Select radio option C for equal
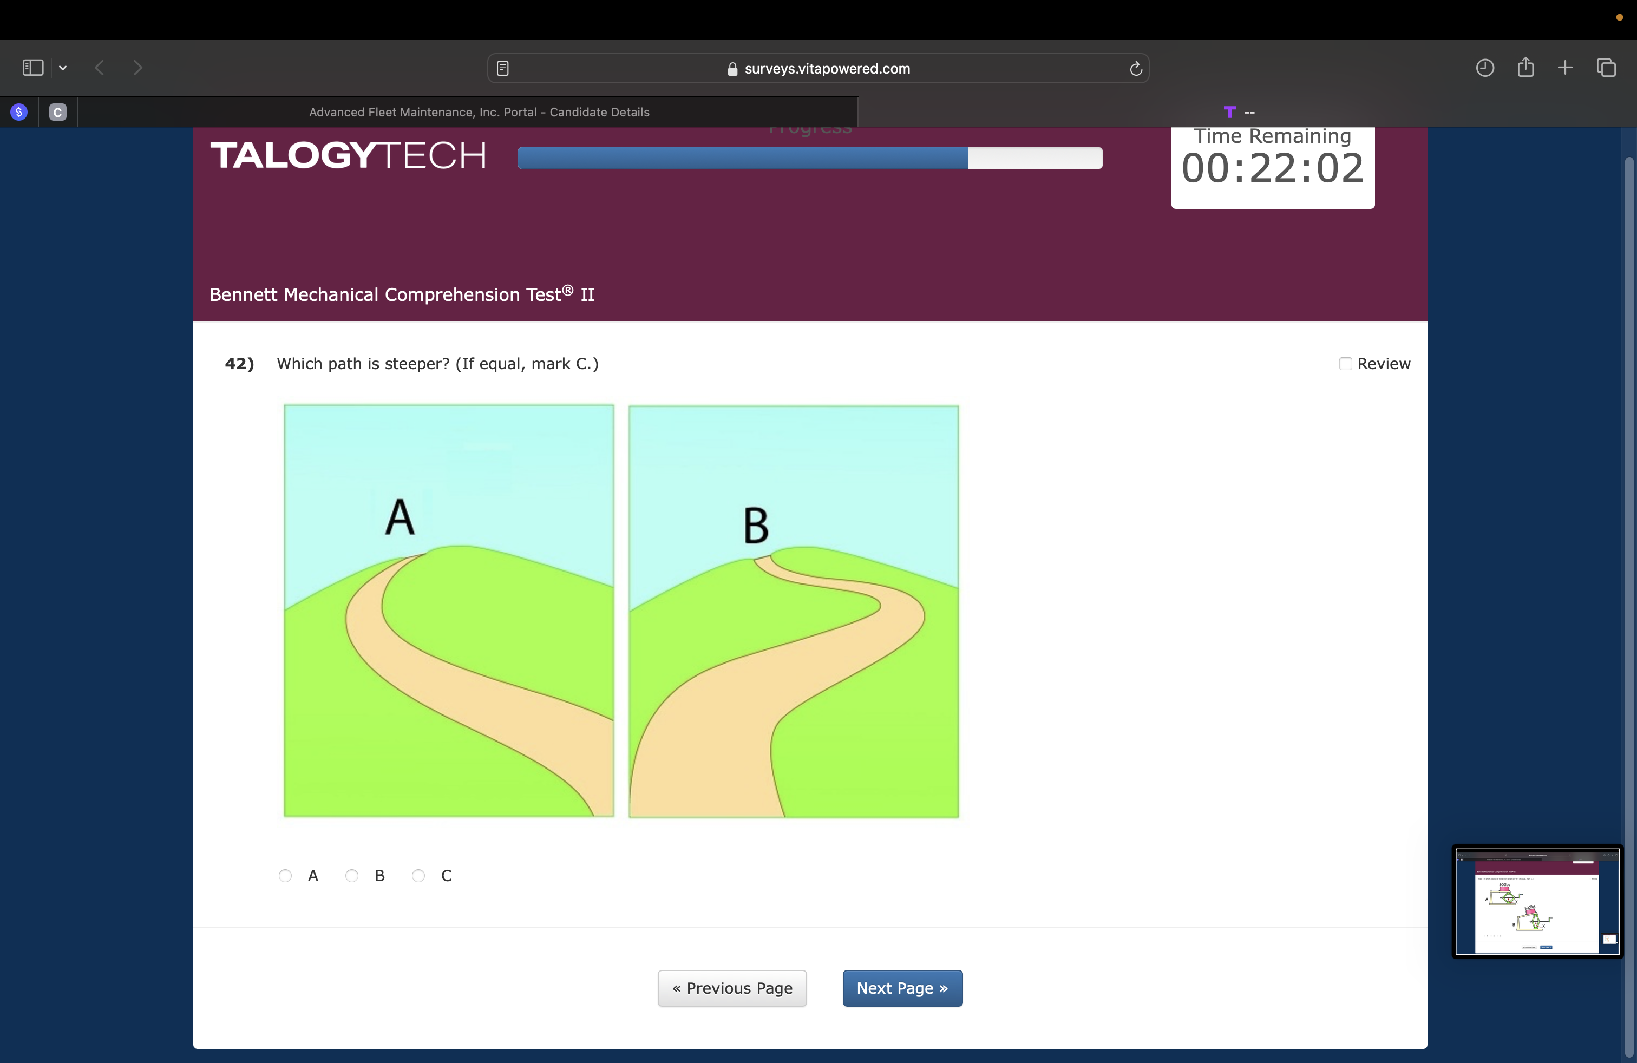1637x1063 pixels. 418,875
